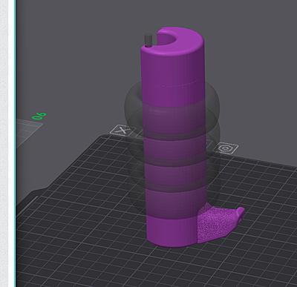297x287 pixels.
Task: Click the green 90 angle label
Action: coord(39,116)
